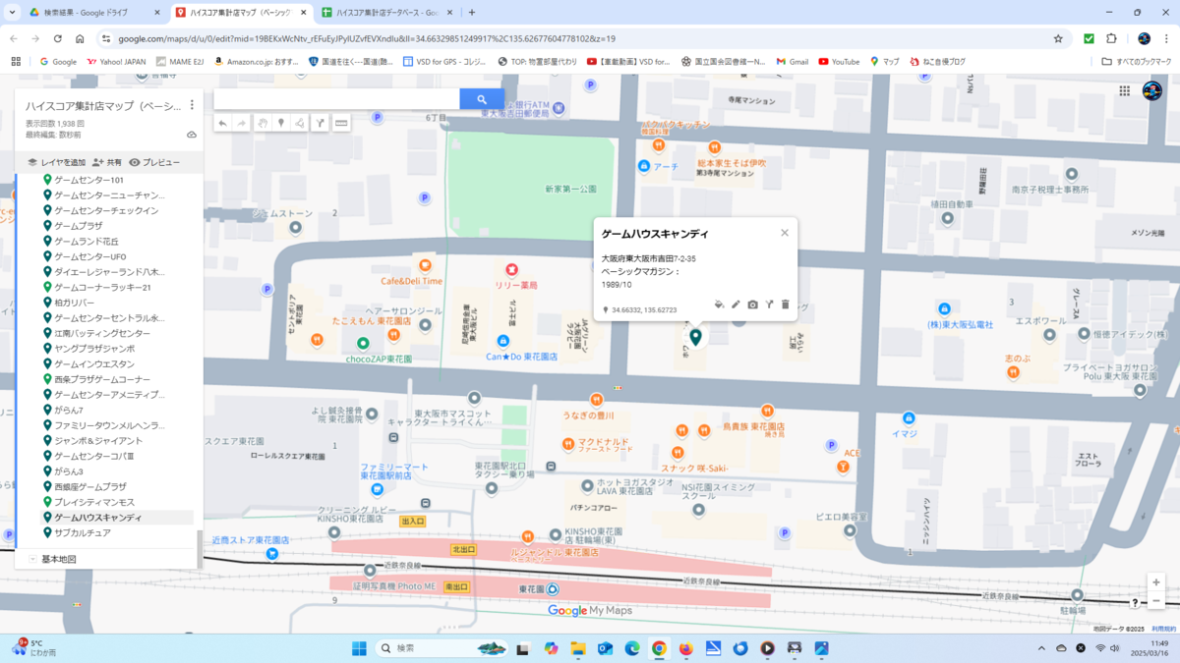Click the trash delete icon in popup

pos(785,304)
